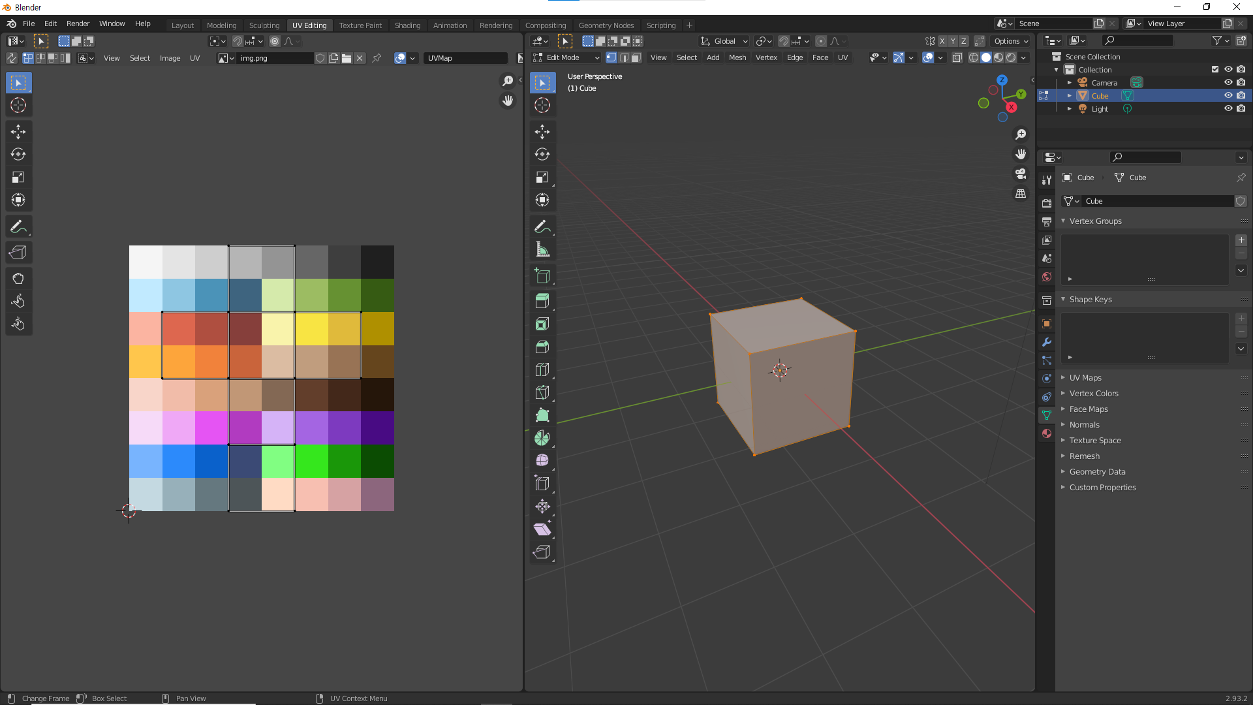Select the Knife tool in 3D viewport
The image size is (1253, 705).
(542, 392)
